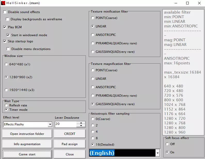Choose minification PYRAMIDALQUAD(very rare)
The width and height of the screenshot is (205, 159).
[93, 43]
